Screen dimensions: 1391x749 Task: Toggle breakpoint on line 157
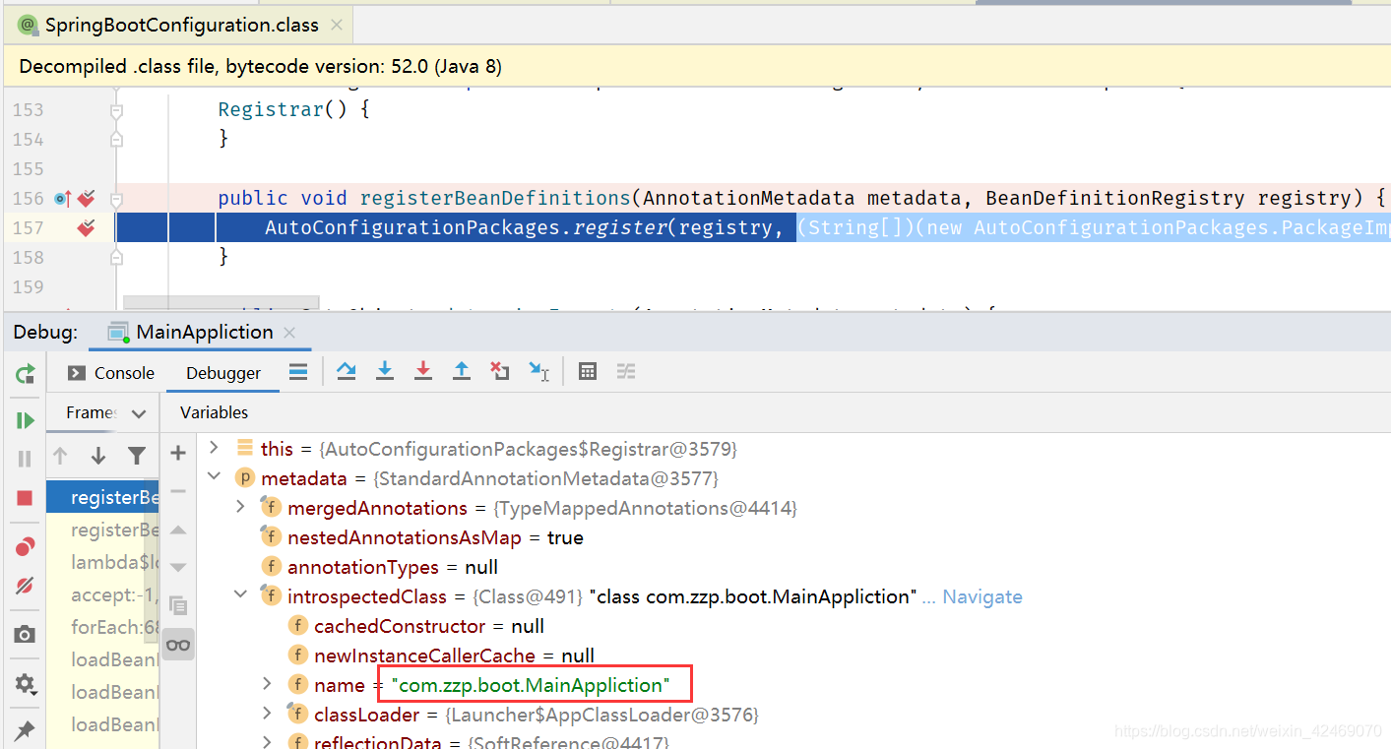coord(87,228)
